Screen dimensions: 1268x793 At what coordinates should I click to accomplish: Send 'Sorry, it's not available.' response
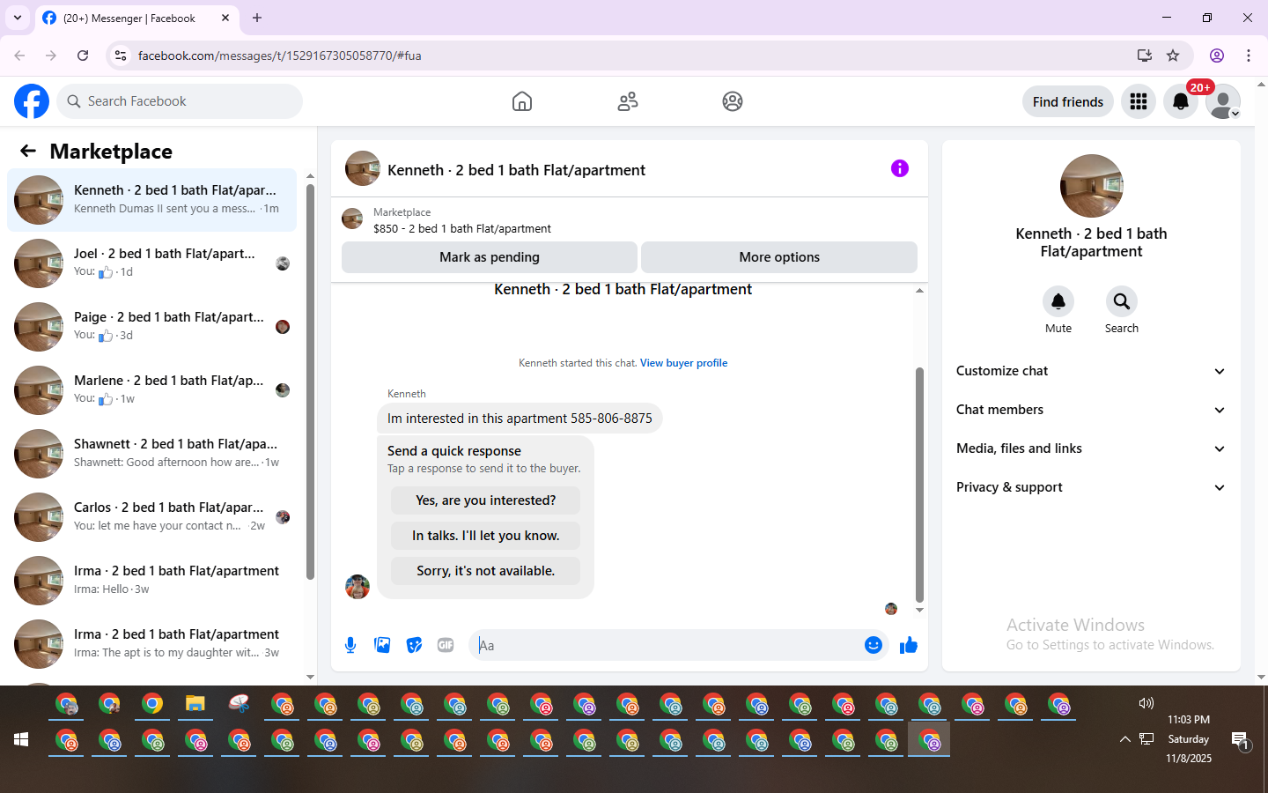point(486,571)
